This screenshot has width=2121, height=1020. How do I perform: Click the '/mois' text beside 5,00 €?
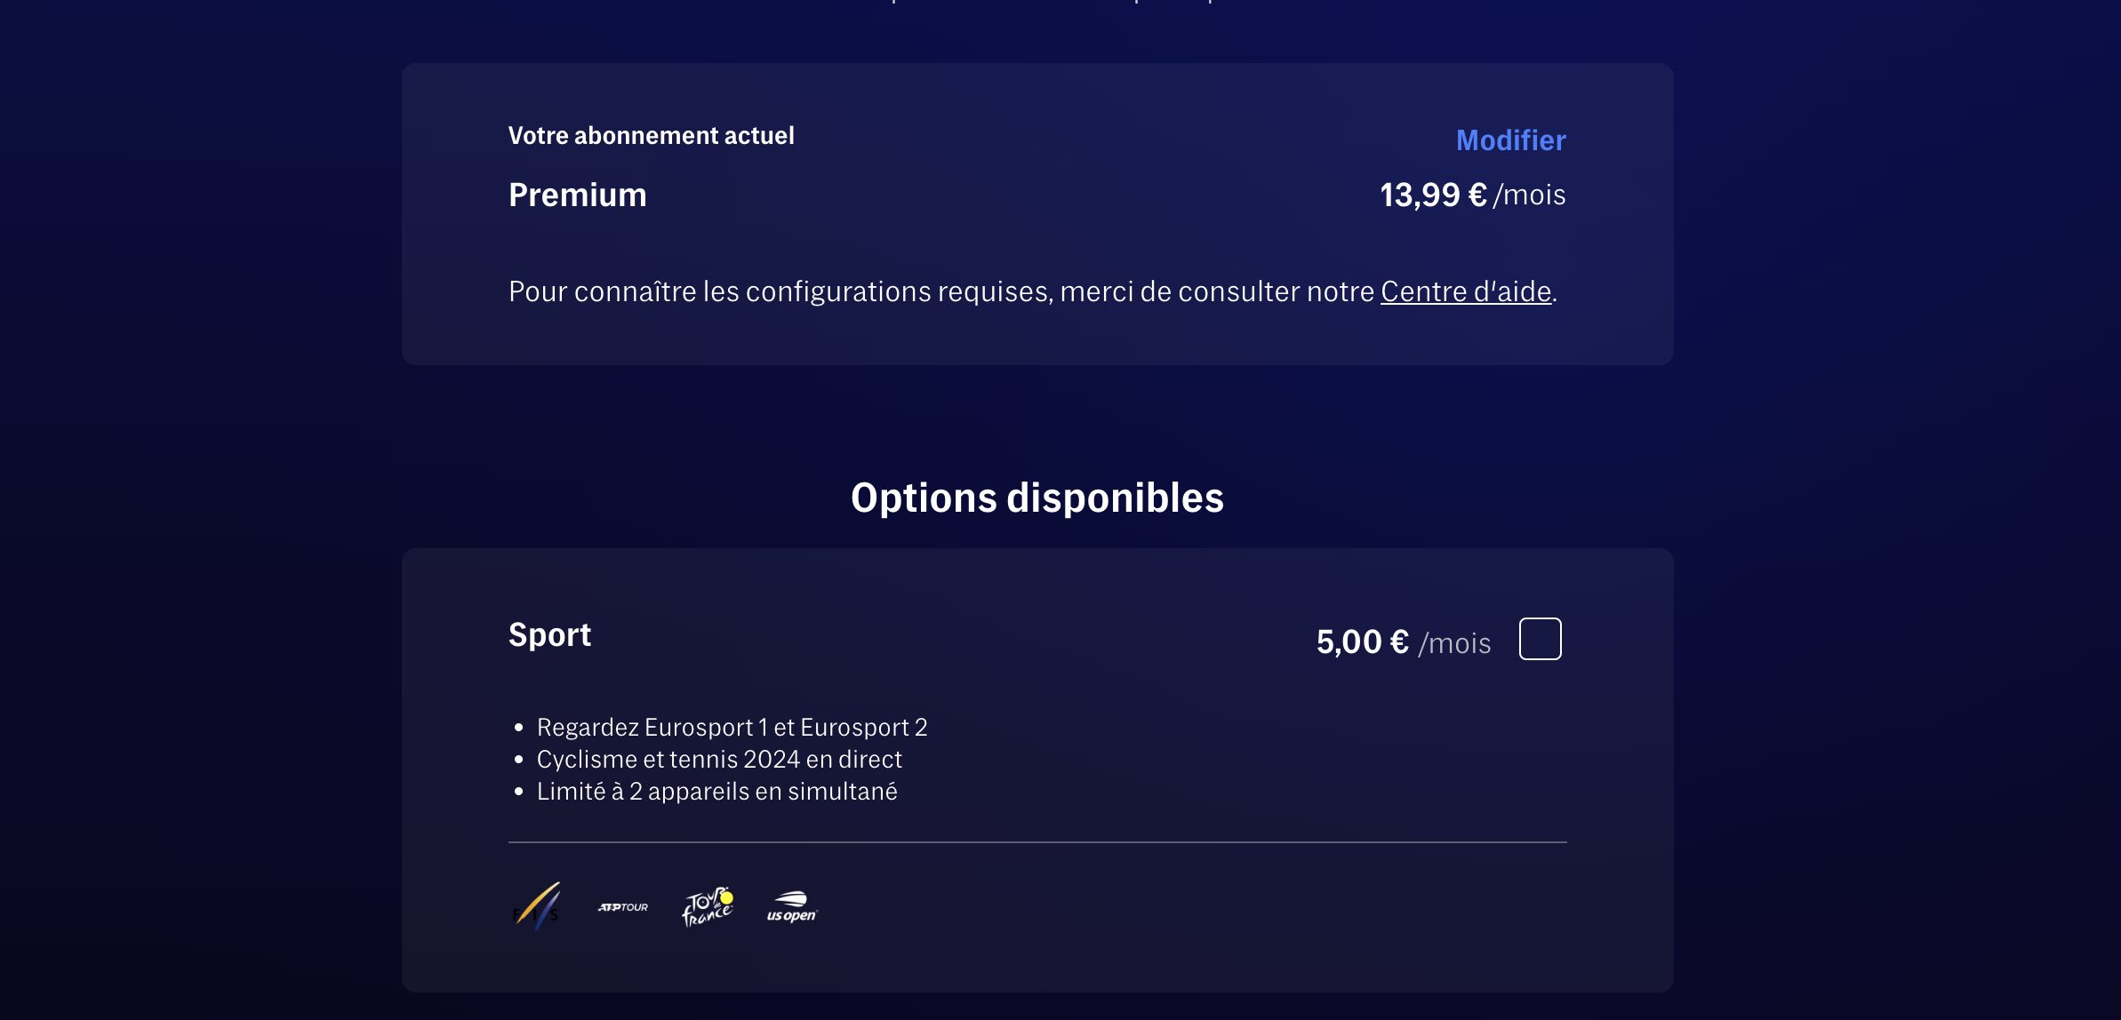(1454, 643)
